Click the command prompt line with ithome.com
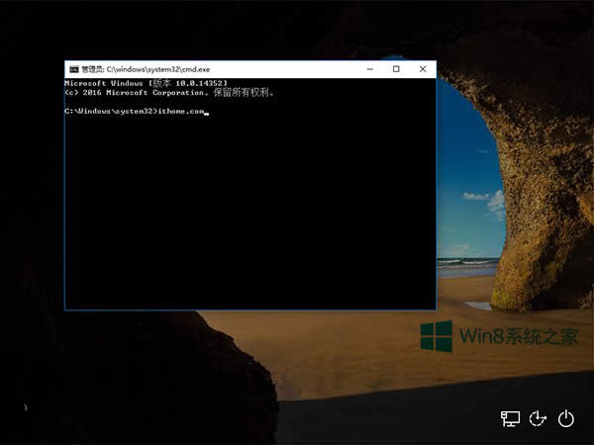This screenshot has width=594, height=445. point(137,111)
